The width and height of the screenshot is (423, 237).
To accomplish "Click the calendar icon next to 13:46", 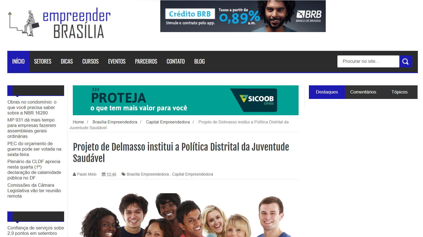I will point(104,174).
